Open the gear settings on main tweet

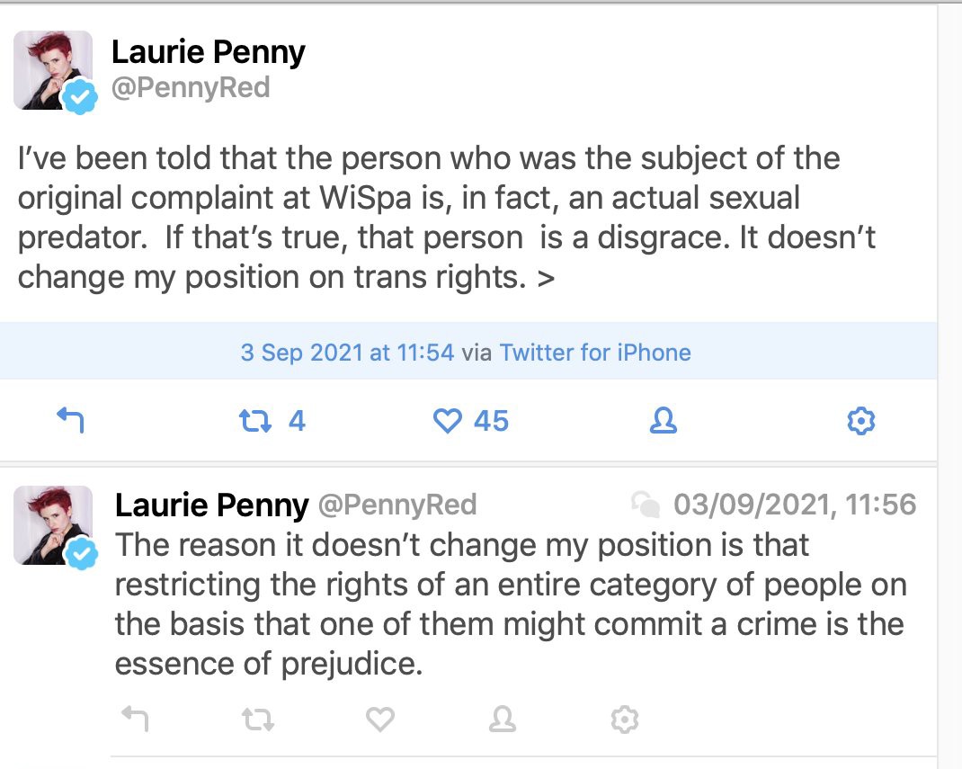pos(861,420)
